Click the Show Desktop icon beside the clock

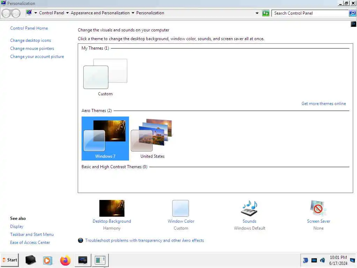click(352, 260)
